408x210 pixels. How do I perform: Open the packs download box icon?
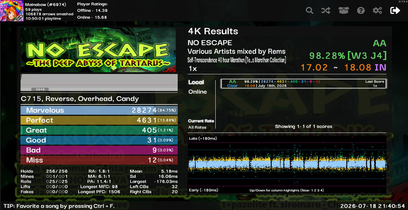(344, 11)
